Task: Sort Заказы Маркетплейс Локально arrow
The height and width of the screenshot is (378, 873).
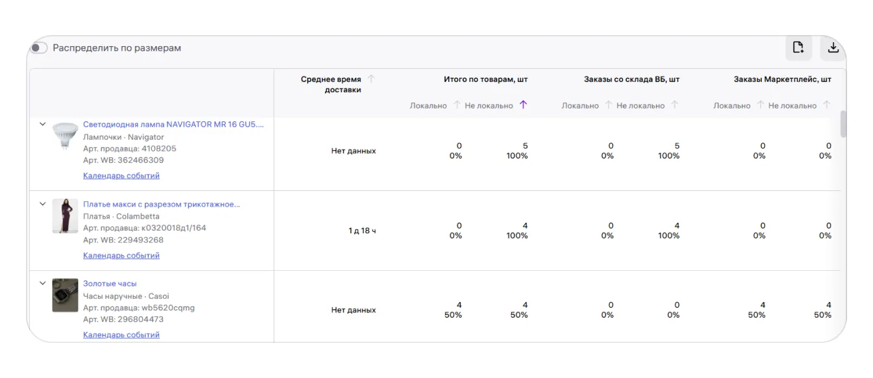Action: 760,105
